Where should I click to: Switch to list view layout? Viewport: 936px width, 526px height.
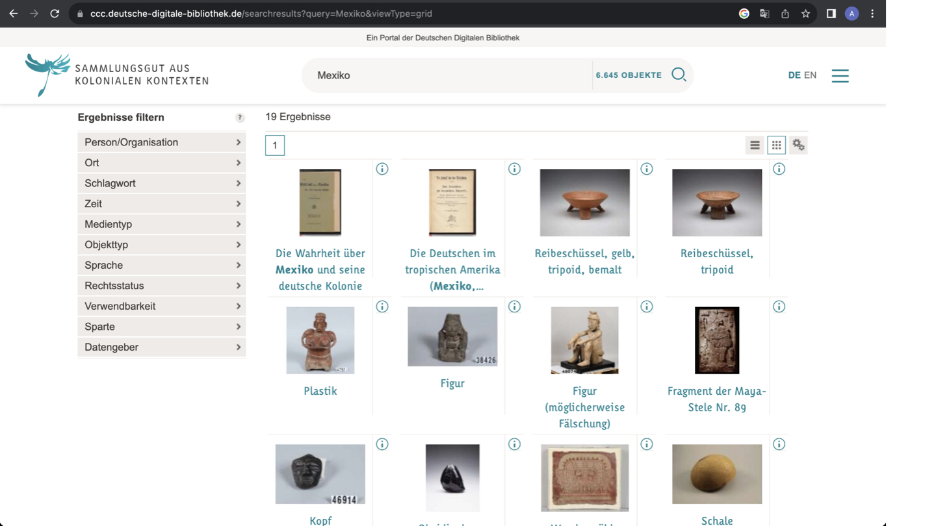point(755,145)
